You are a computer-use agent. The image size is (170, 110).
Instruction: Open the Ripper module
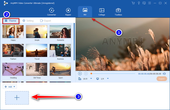pyautogui.click(x=68, y=12)
